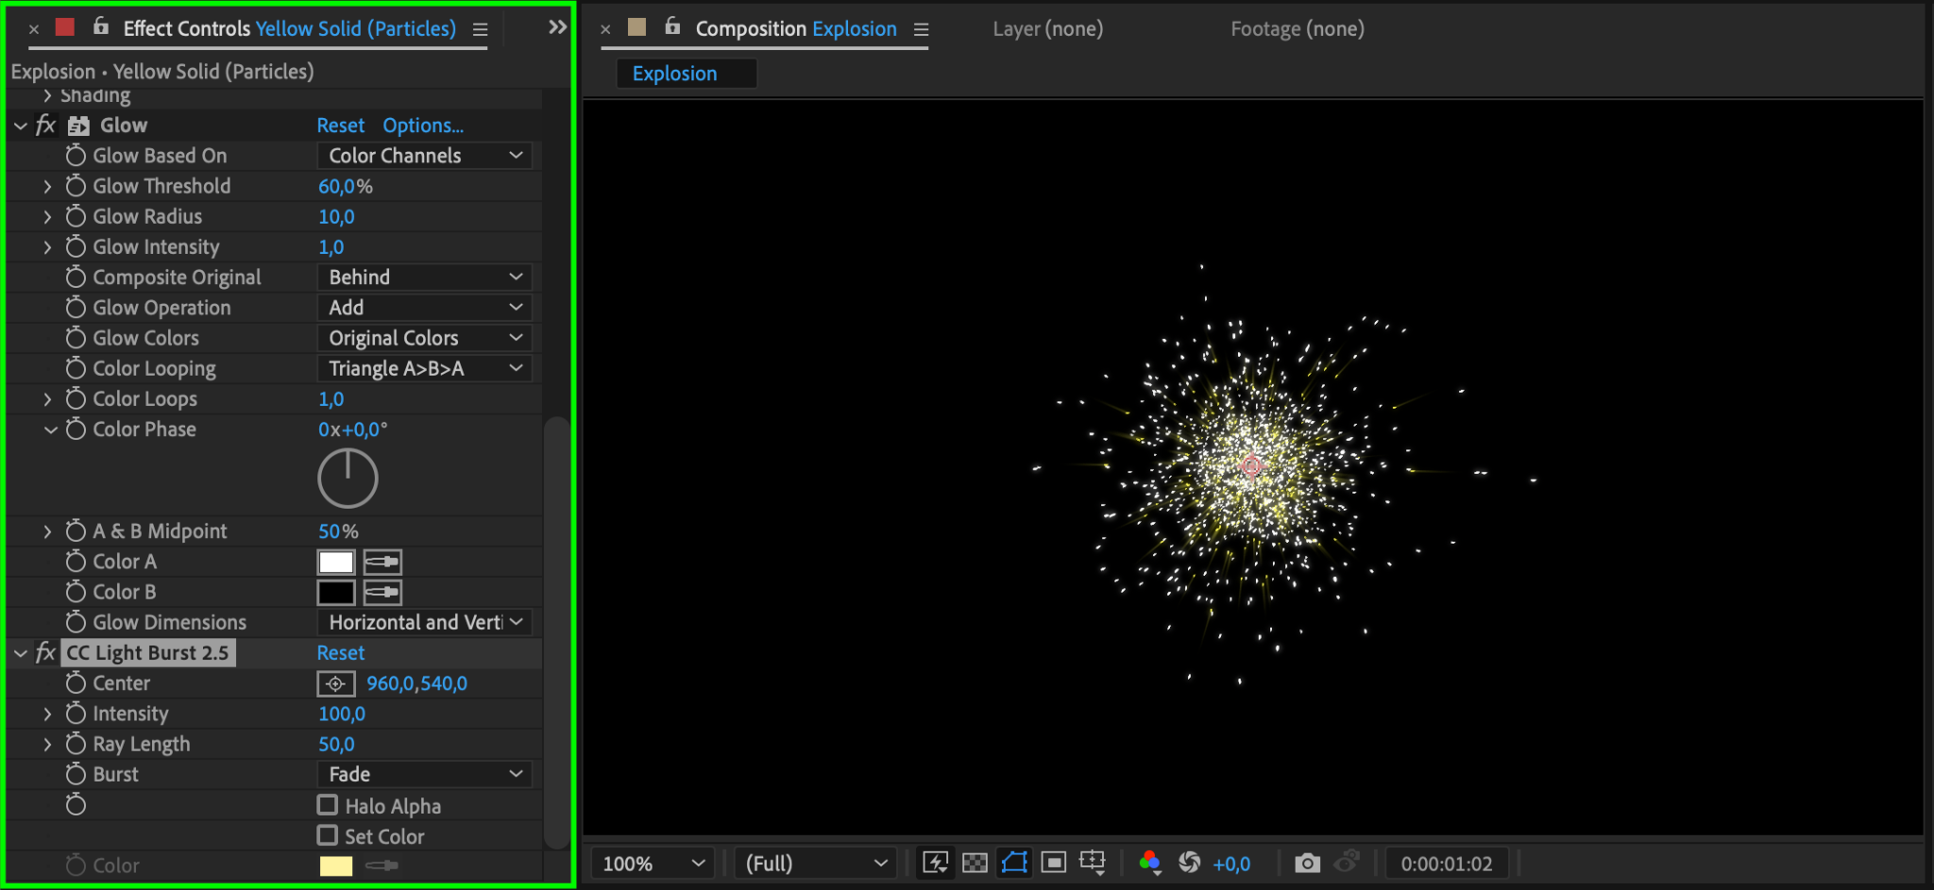Select the Layer (none) tab
This screenshot has height=890, width=1934.
(x=1048, y=29)
